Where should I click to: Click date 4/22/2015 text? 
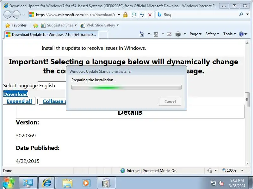(x=28, y=161)
